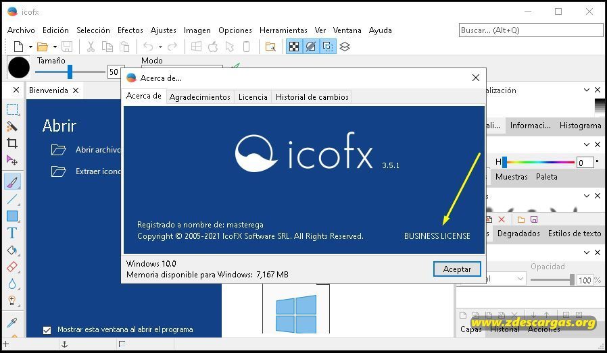
Task: Click the Open folder icon
Action: tap(42, 47)
